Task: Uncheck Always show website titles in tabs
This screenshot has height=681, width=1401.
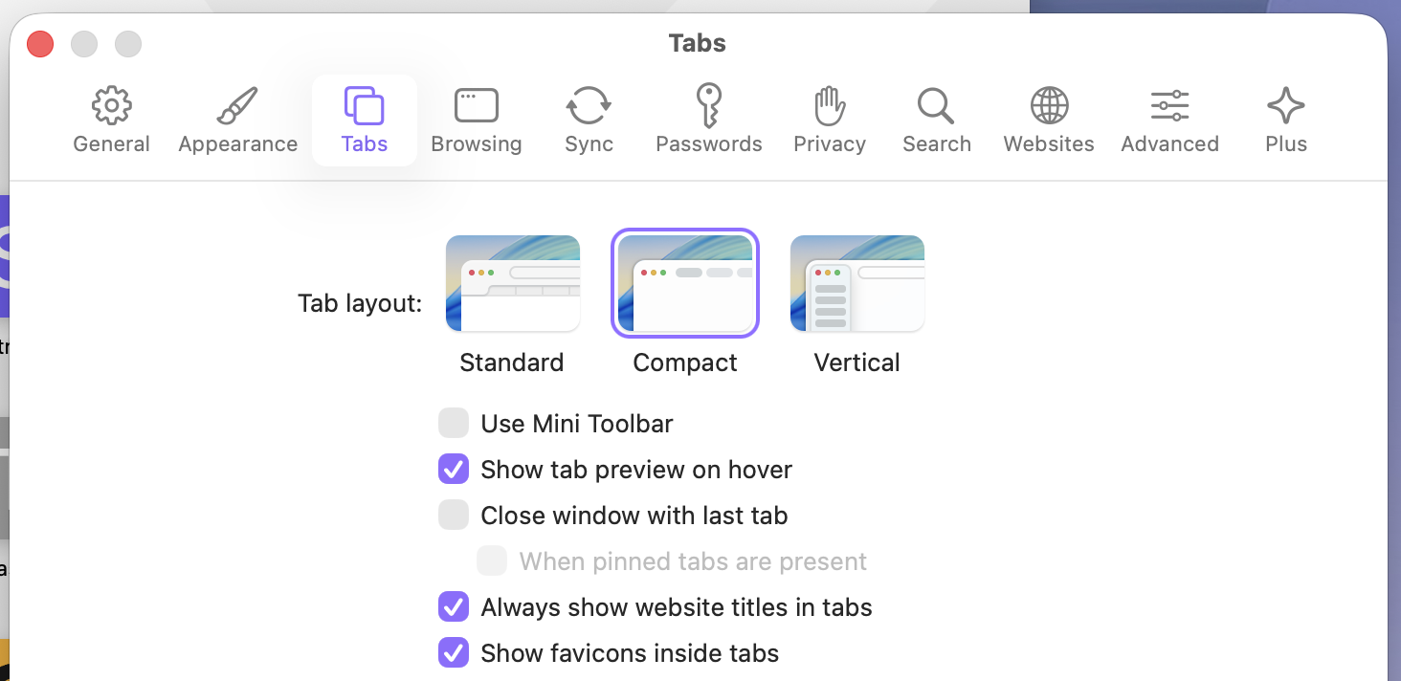Action: coord(454,607)
